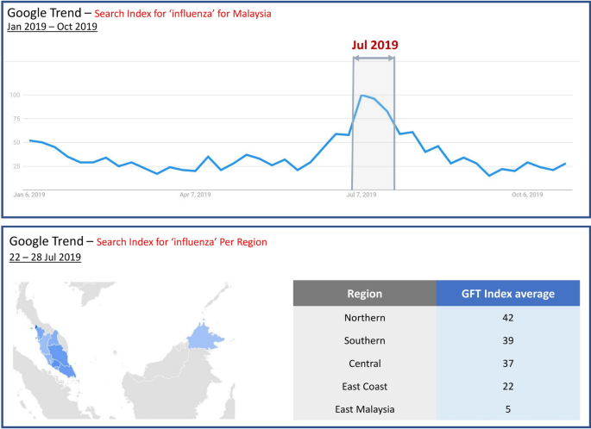The image size is (591, 429).
Task: Click the 'Jul 2019' label above the chart
Action: (x=374, y=45)
